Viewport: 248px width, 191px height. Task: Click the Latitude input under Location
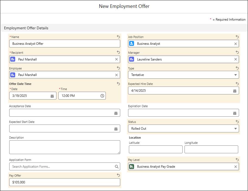tap(155, 149)
